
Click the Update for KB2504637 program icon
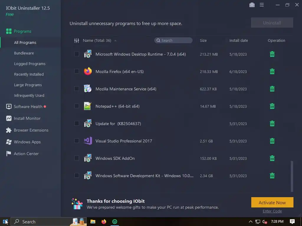point(88,123)
